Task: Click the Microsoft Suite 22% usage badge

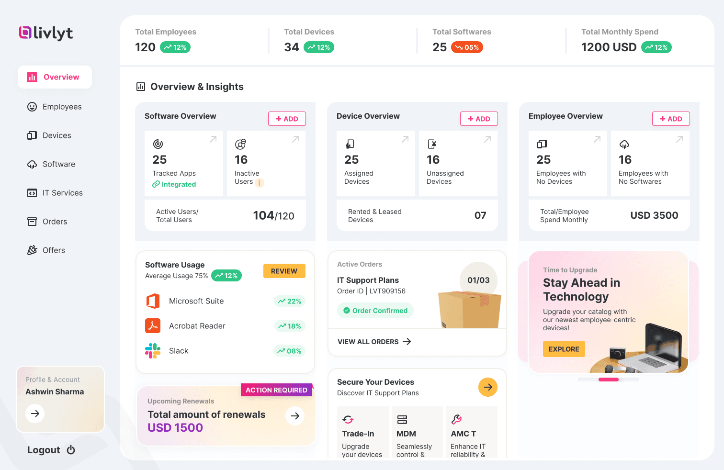Action: click(x=290, y=301)
